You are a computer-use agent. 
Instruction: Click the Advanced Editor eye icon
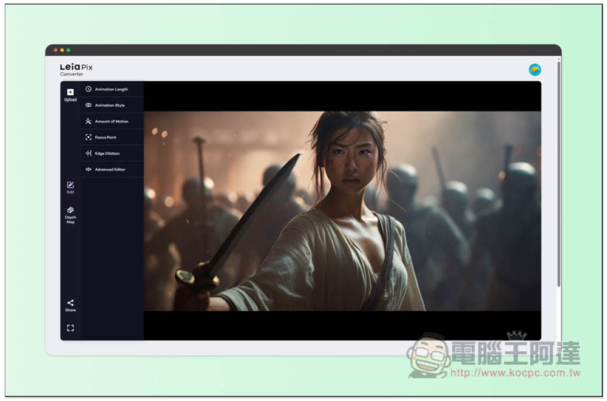[88, 169]
